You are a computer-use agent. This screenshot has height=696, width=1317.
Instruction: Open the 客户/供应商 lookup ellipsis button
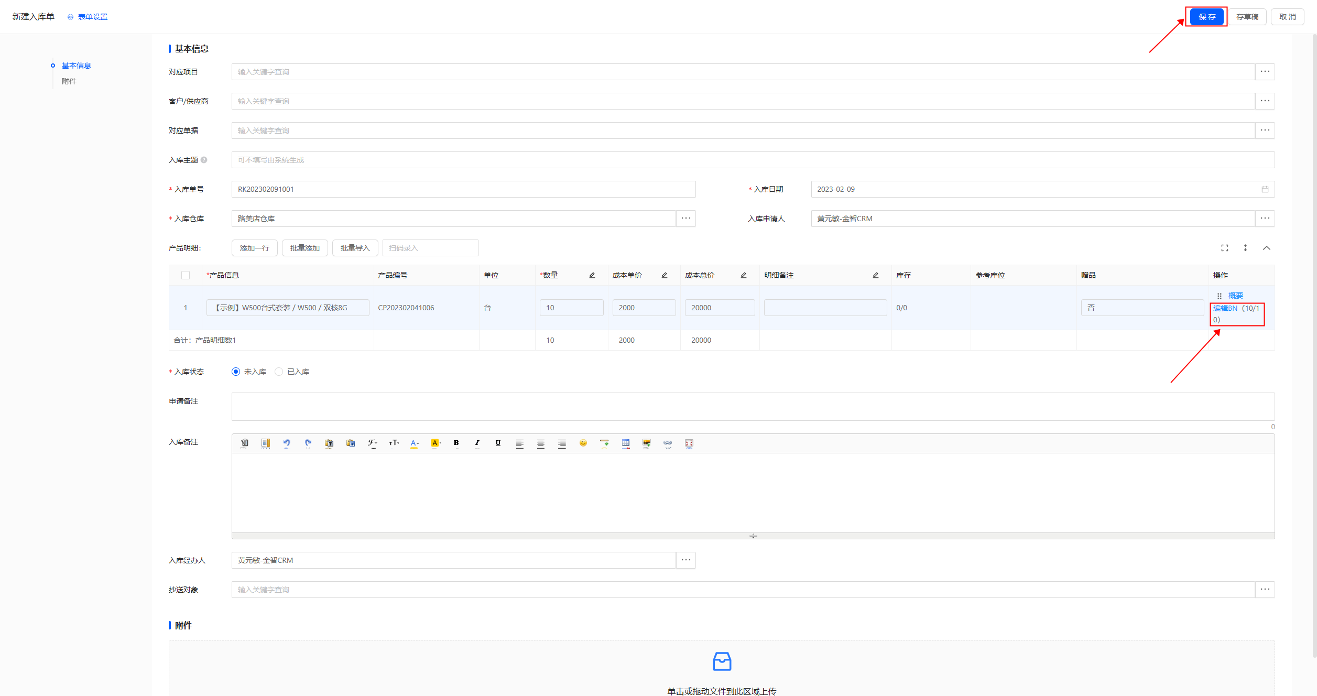[1265, 101]
